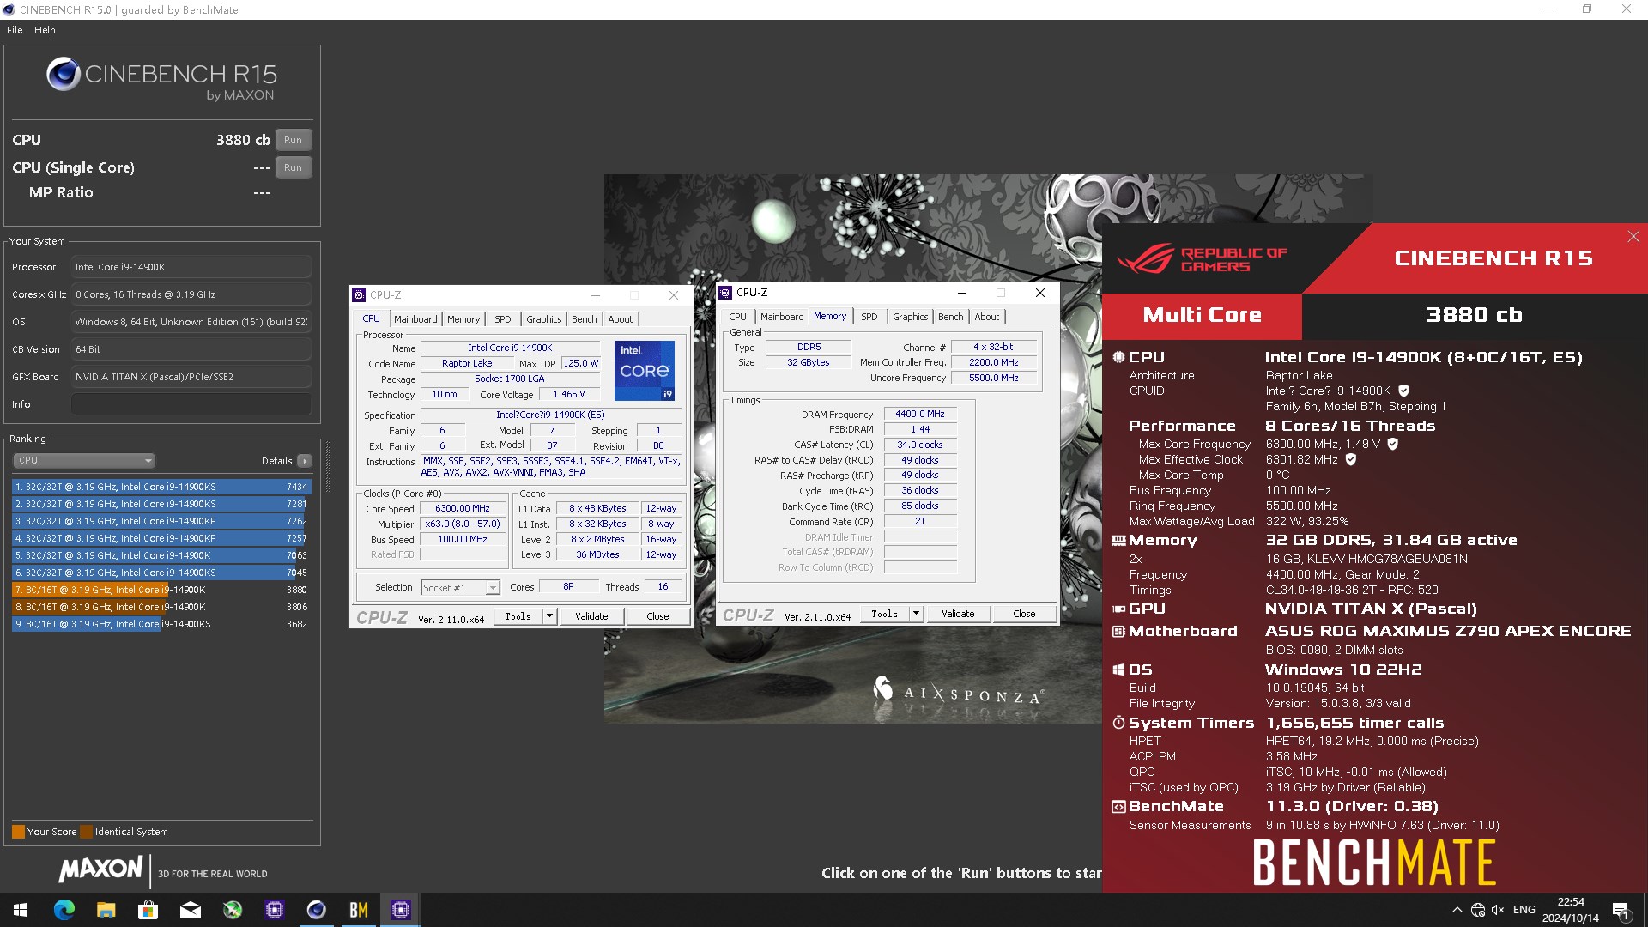Minimize the right CPU-Z window
Viewport: 1648px width, 927px height.
point(961,293)
